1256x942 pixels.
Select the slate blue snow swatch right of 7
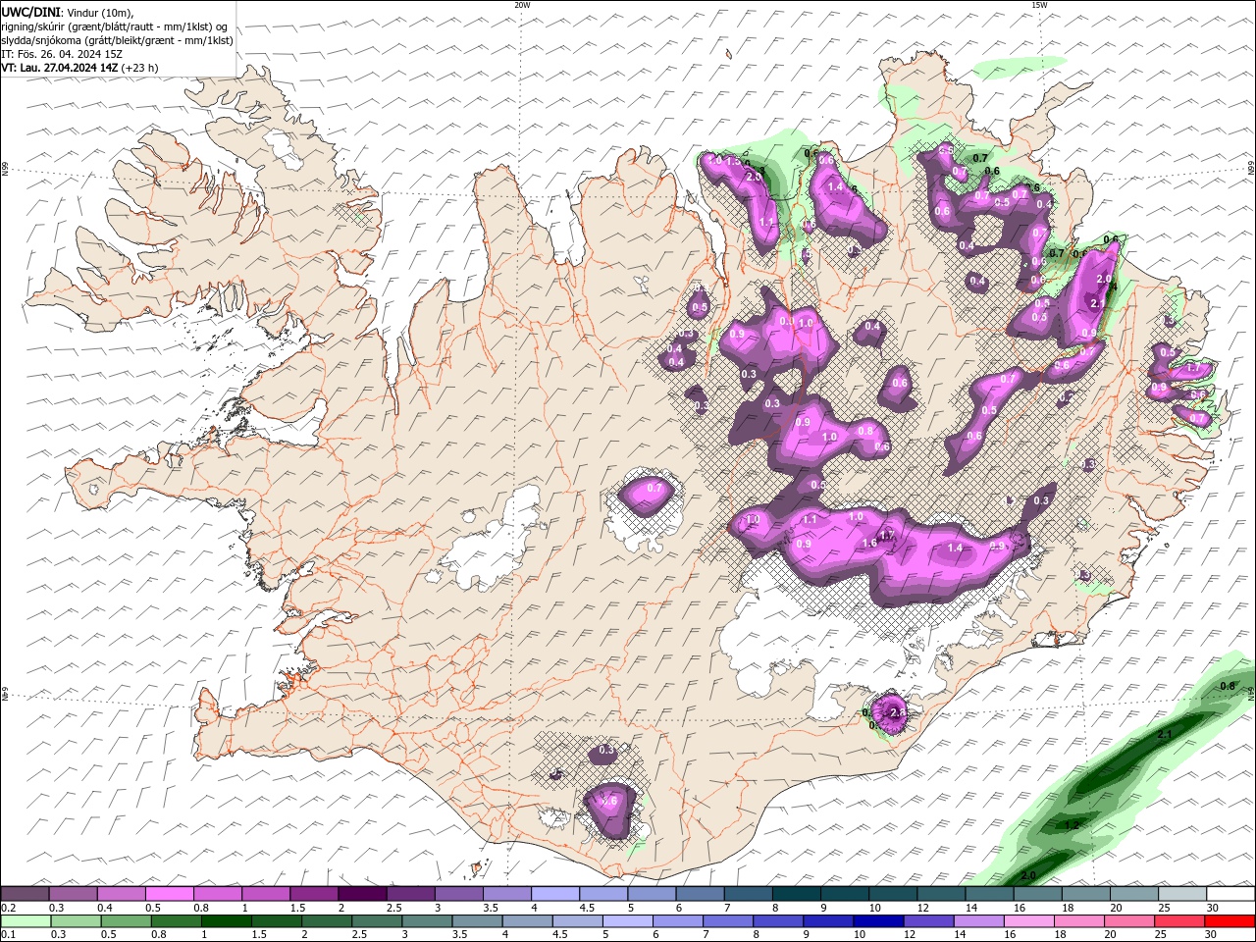pos(747,894)
